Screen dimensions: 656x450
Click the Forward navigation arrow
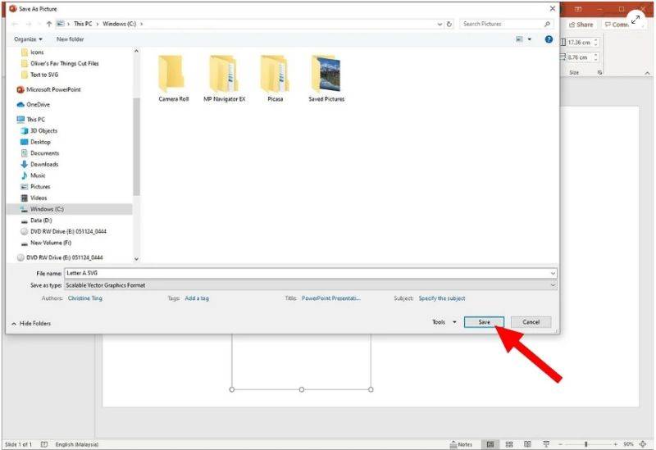tap(29, 24)
